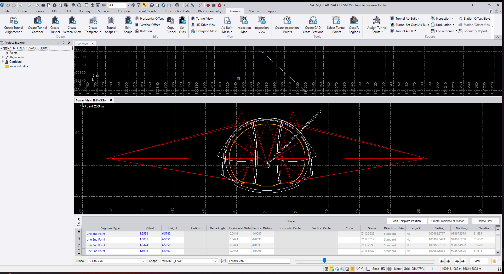Toggle the Snap mode in status bar
Screen dimensions: 504x274
pyautogui.click(x=376, y=269)
